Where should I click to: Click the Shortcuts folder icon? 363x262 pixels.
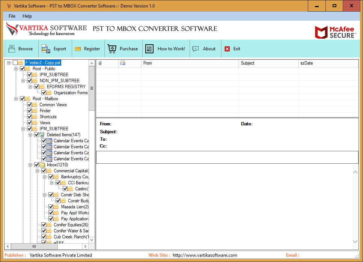[x=35, y=117]
